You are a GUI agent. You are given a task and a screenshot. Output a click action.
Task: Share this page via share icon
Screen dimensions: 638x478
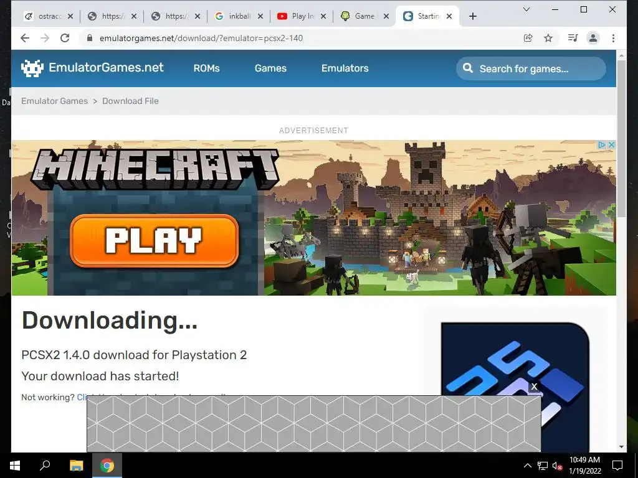click(528, 38)
